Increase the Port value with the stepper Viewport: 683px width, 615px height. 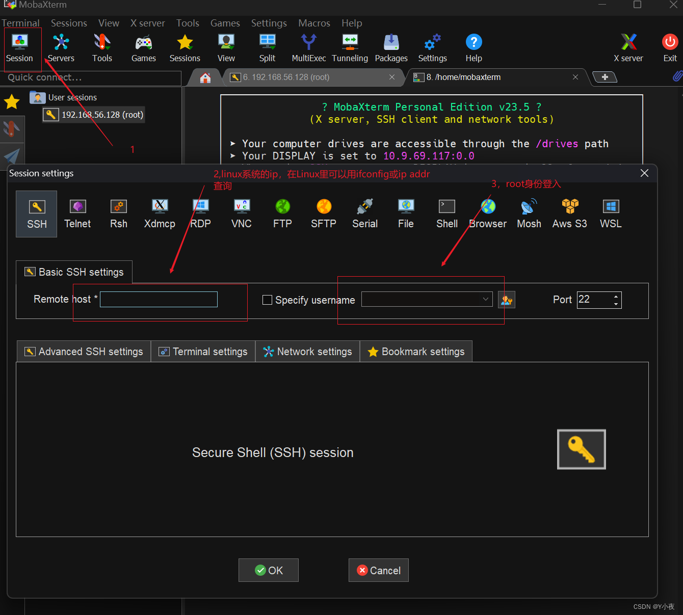(x=616, y=296)
